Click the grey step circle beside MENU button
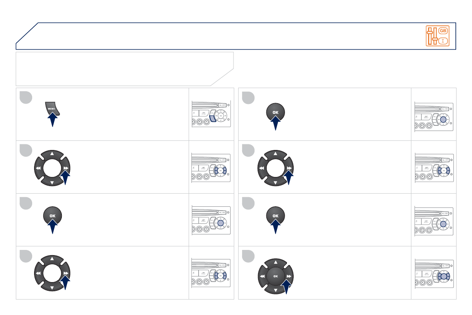 click(x=25, y=97)
